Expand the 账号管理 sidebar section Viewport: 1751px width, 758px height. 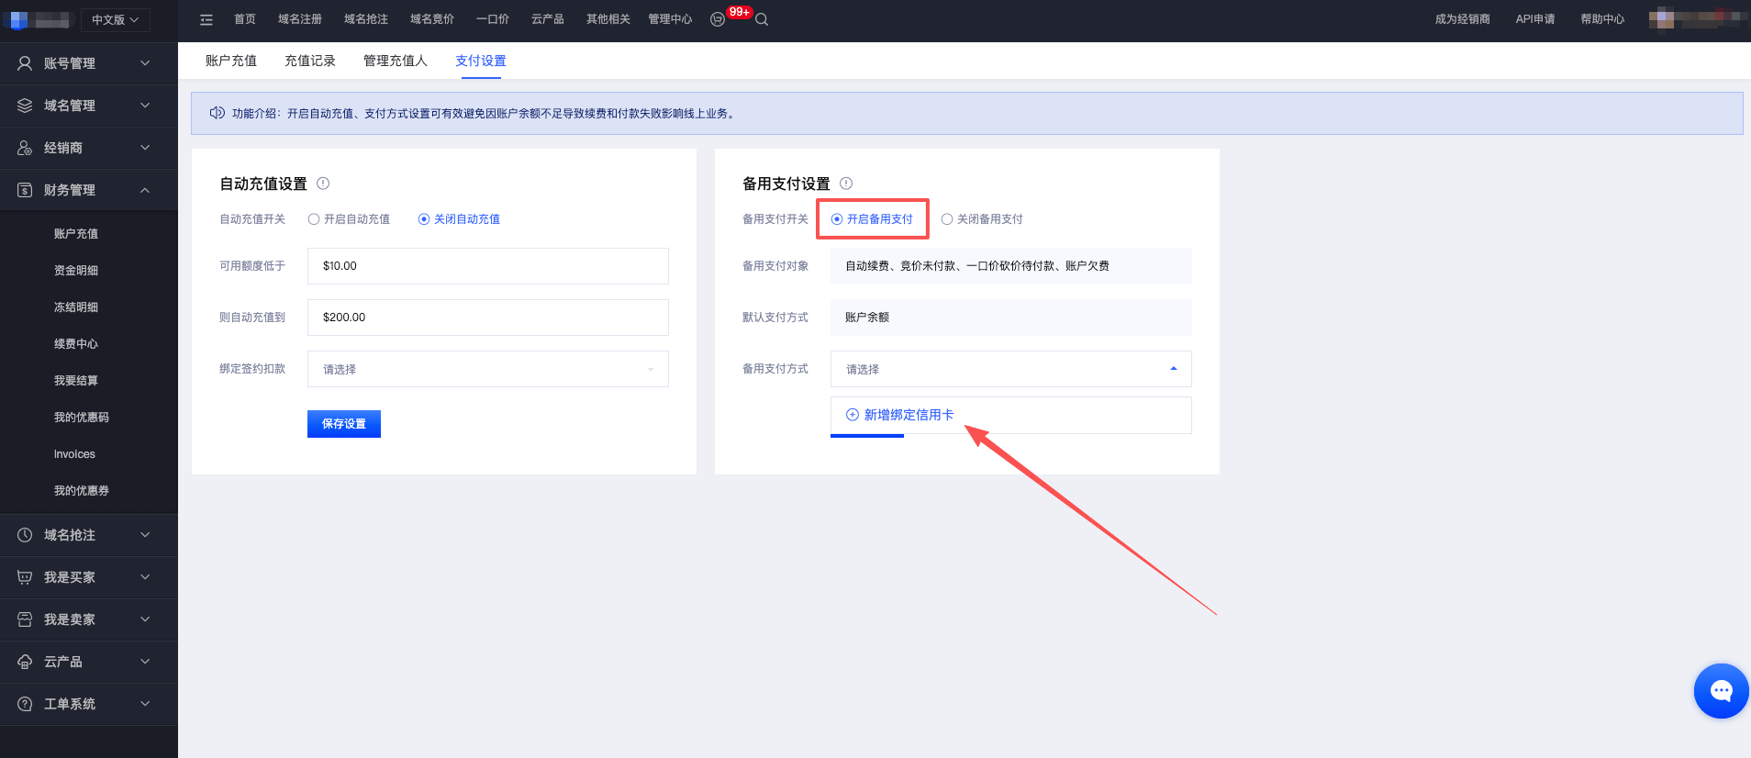pos(88,63)
